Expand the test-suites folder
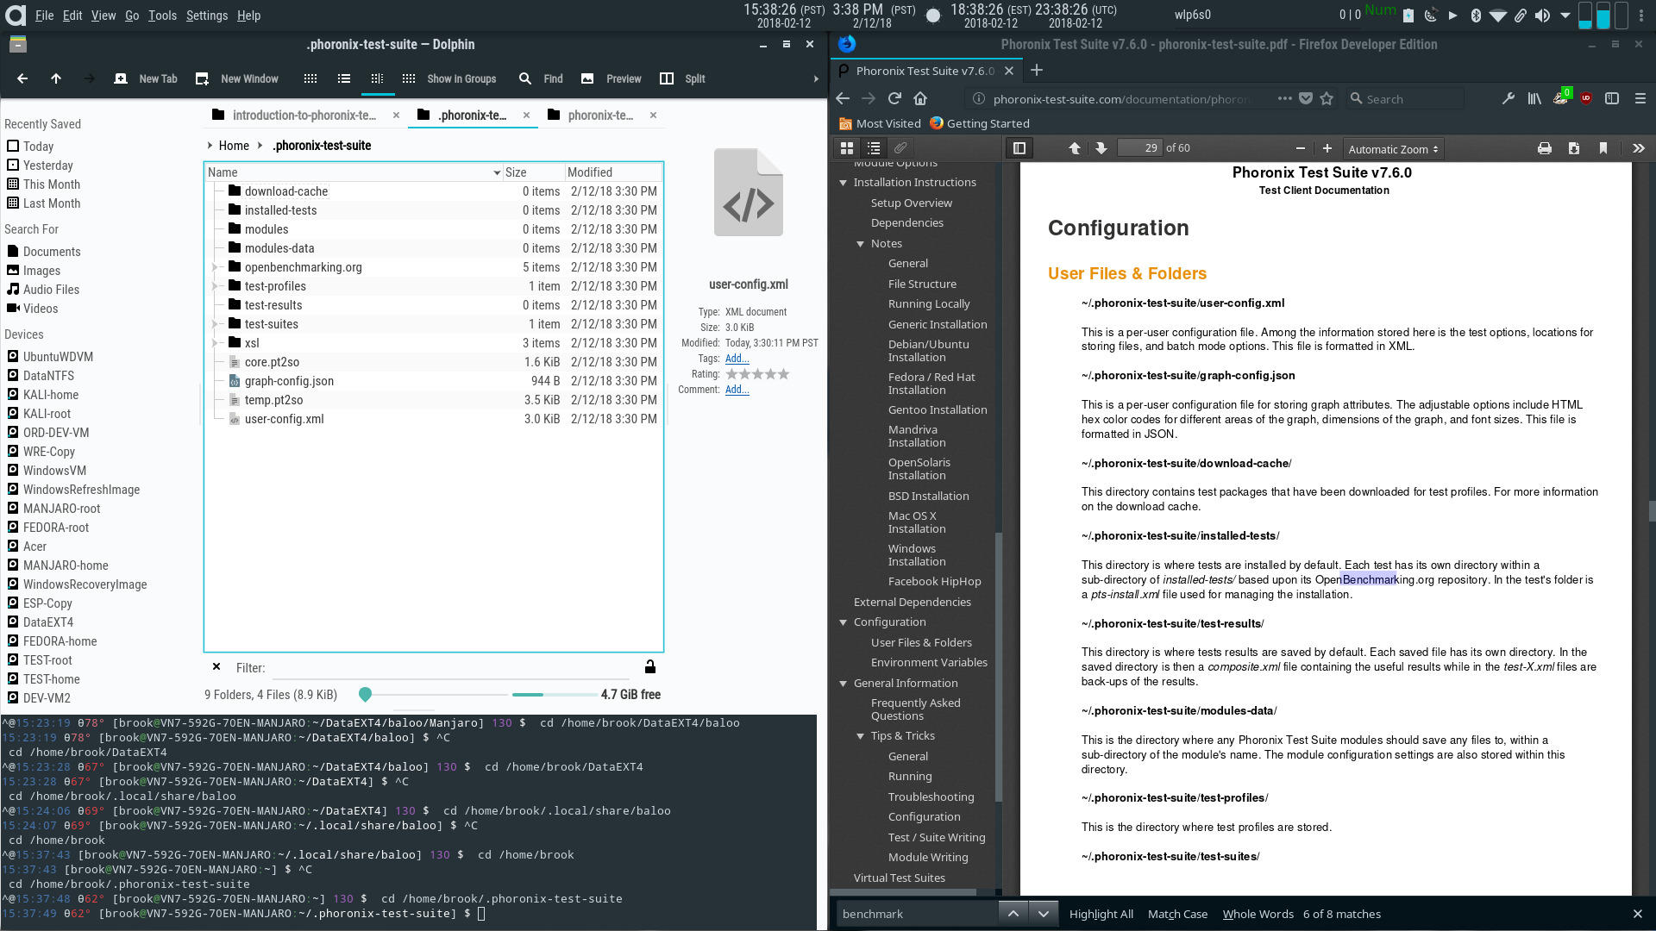 click(x=216, y=324)
